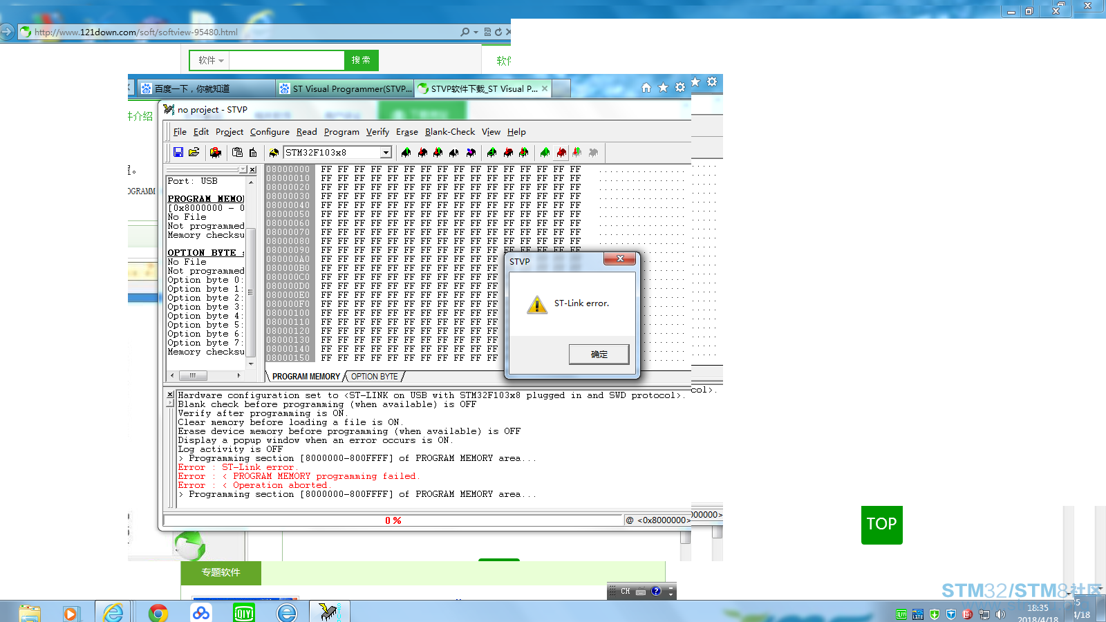Open the Project menu
1106x622 pixels.
(x=229, y=132)
